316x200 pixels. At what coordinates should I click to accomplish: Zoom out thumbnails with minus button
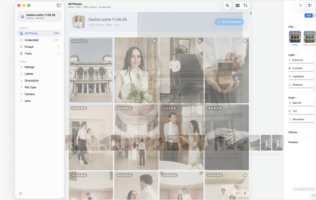[237, 193]
